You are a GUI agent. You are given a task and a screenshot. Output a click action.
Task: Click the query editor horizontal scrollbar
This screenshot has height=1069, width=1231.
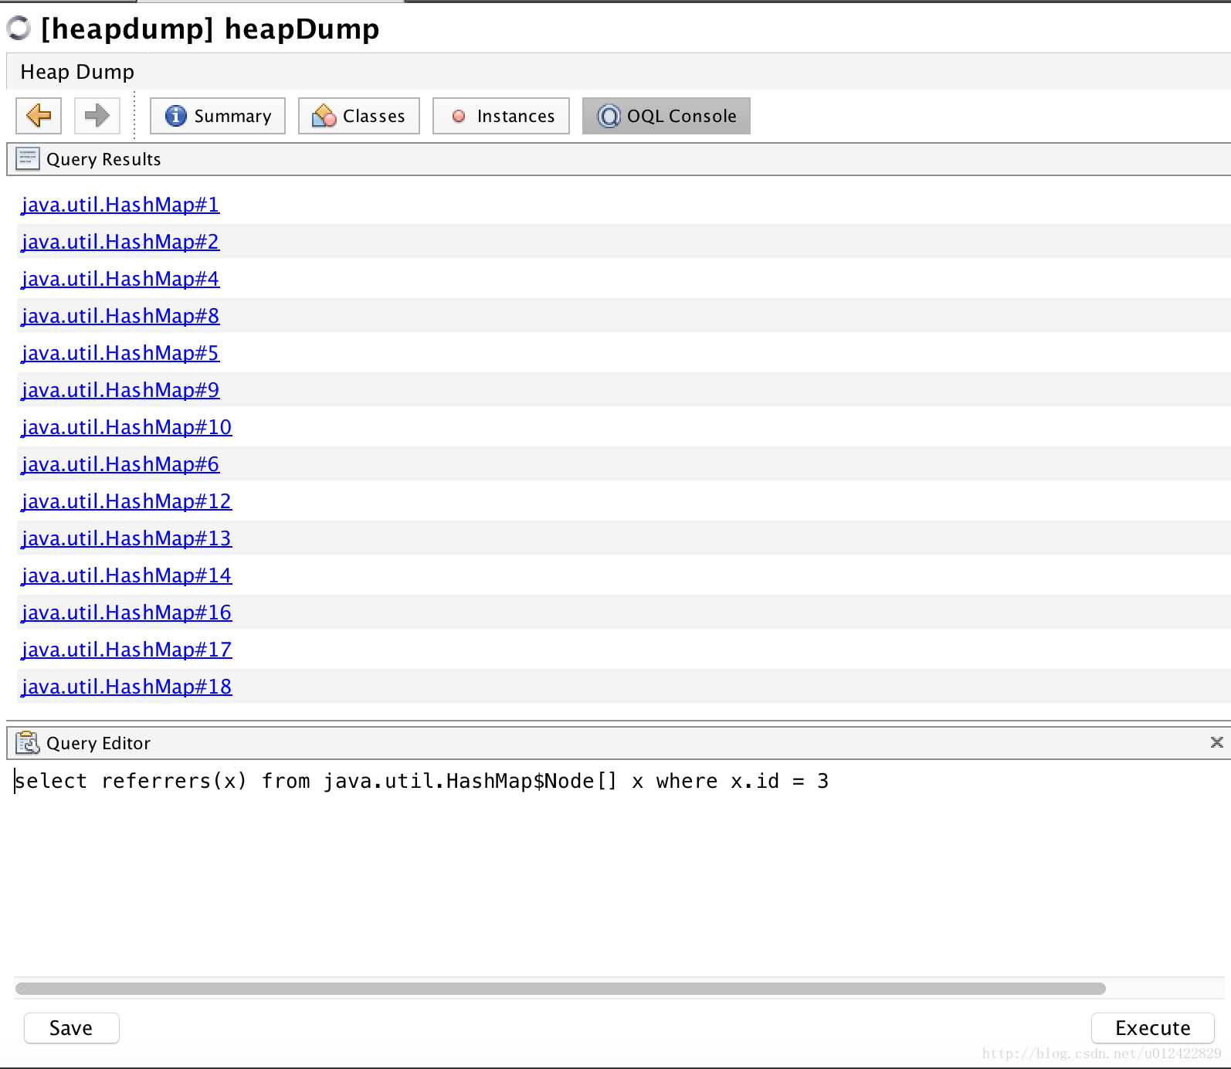(x=561, y=989)
